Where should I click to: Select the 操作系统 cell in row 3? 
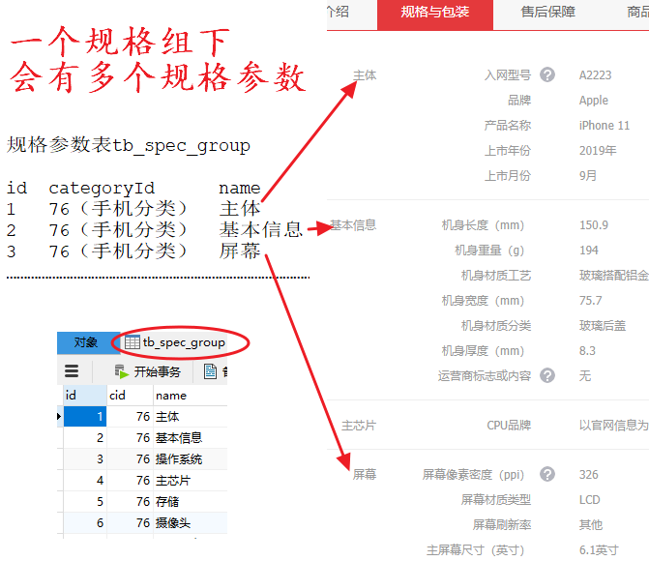(x=179, y=459)
